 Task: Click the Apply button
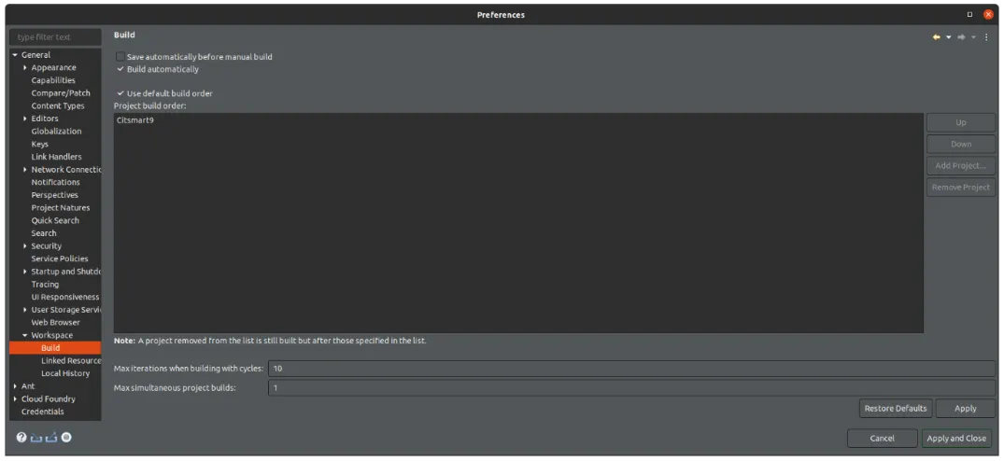point(966,409)
